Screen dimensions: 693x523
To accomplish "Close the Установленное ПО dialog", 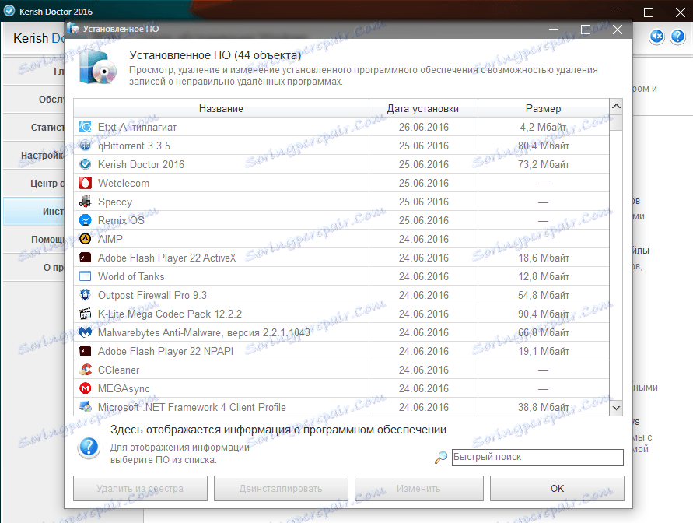I will [x=618, y=29].
